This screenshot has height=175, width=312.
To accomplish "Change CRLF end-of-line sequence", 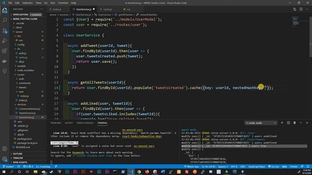I will [243, 166].
